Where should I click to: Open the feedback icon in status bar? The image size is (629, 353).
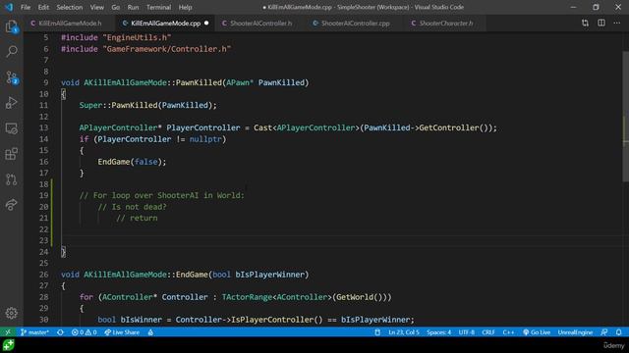coord(604,332)
